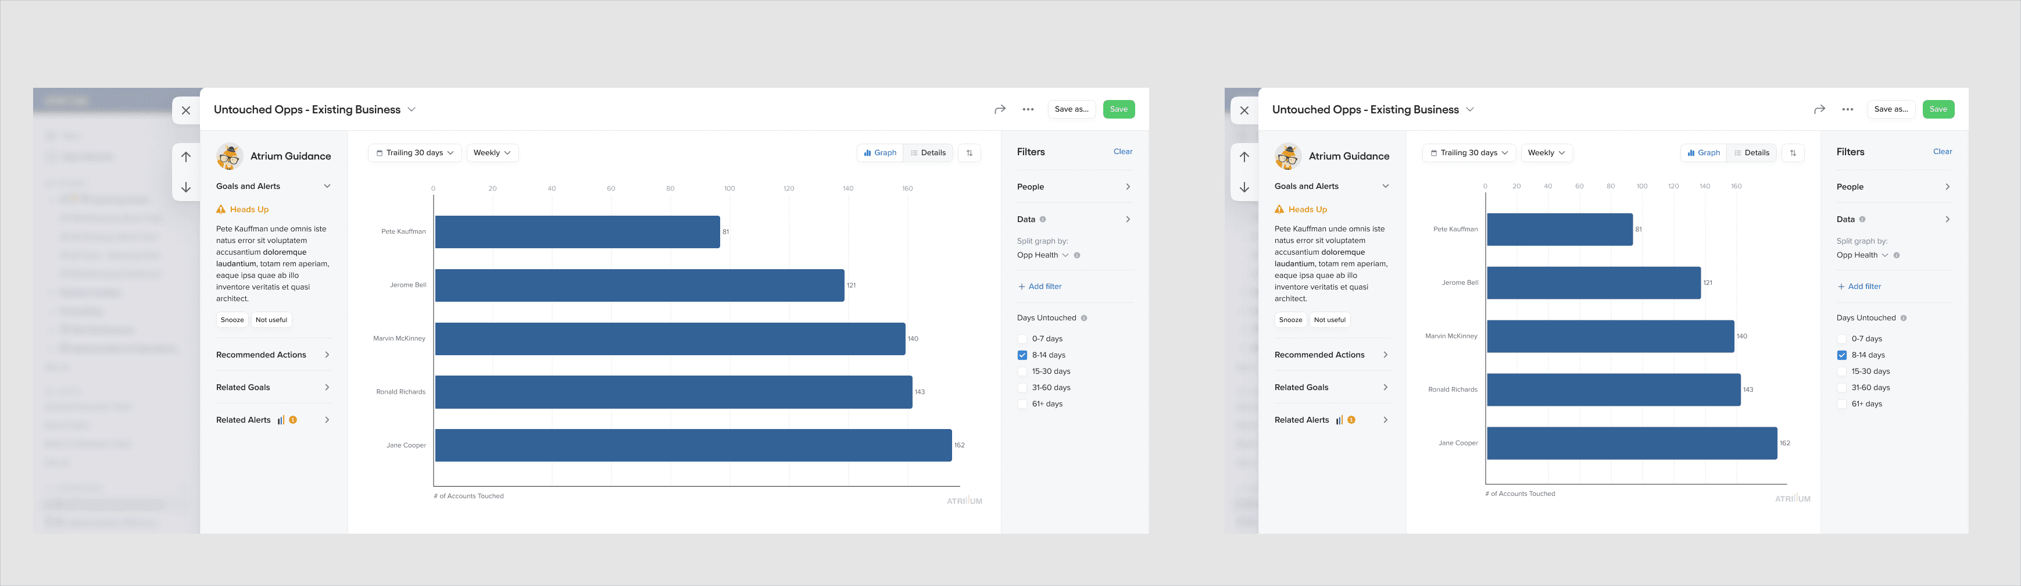This screenshot has width=2021, height=586.
Task: Open the more options ellipsis in left window
Action: click(x=1028, y=110)
